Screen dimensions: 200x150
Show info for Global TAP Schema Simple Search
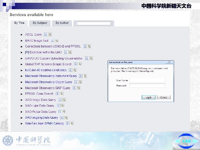click(76, 64)
